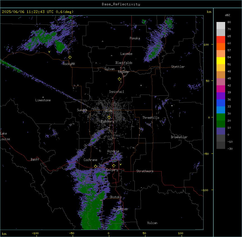242x237 pixels.
Task: Select the Airdrie label
Action: (113, 151)
